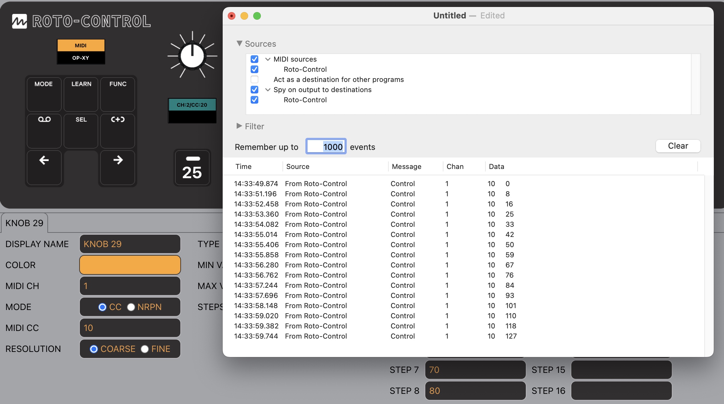Open the orange COLOR swatch

[x=130, y=265]
